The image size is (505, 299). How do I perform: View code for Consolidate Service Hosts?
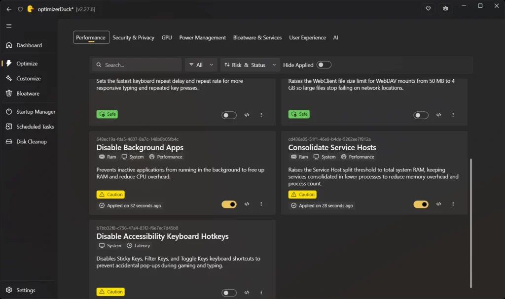438,204
